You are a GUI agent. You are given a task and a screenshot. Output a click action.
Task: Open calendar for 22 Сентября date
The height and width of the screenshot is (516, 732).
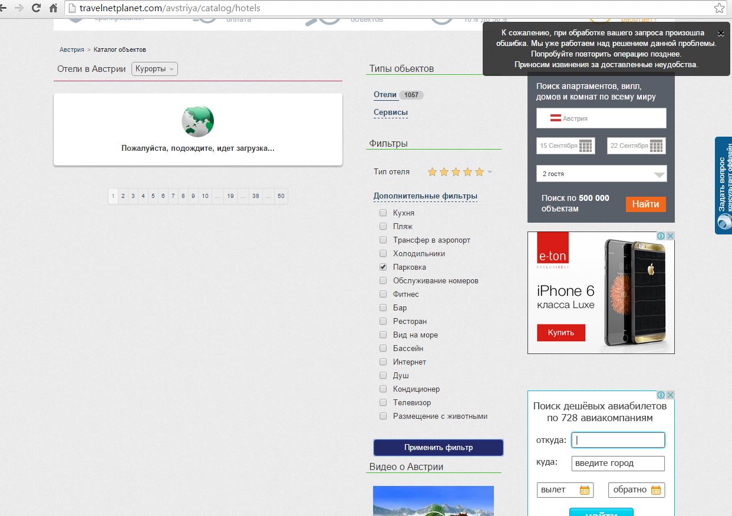[656, 146]
